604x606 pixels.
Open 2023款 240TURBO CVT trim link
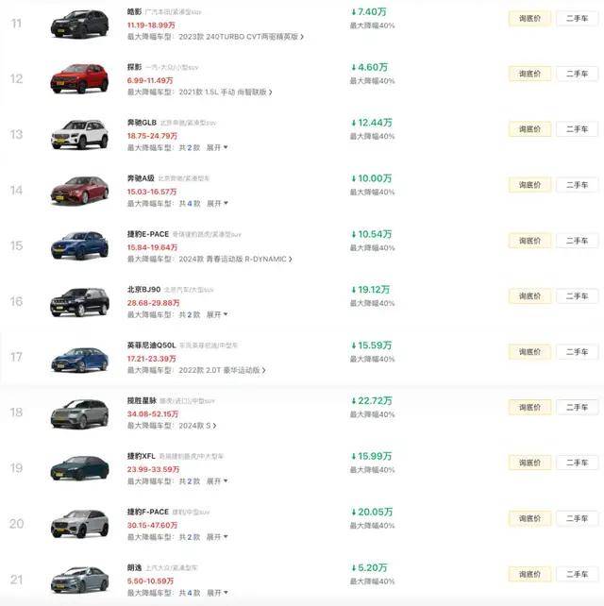(x=241, y=37)
